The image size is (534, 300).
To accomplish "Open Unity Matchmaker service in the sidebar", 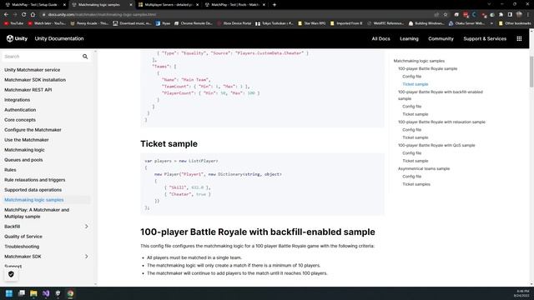I will pyautogui.click(x=32, y=70).
